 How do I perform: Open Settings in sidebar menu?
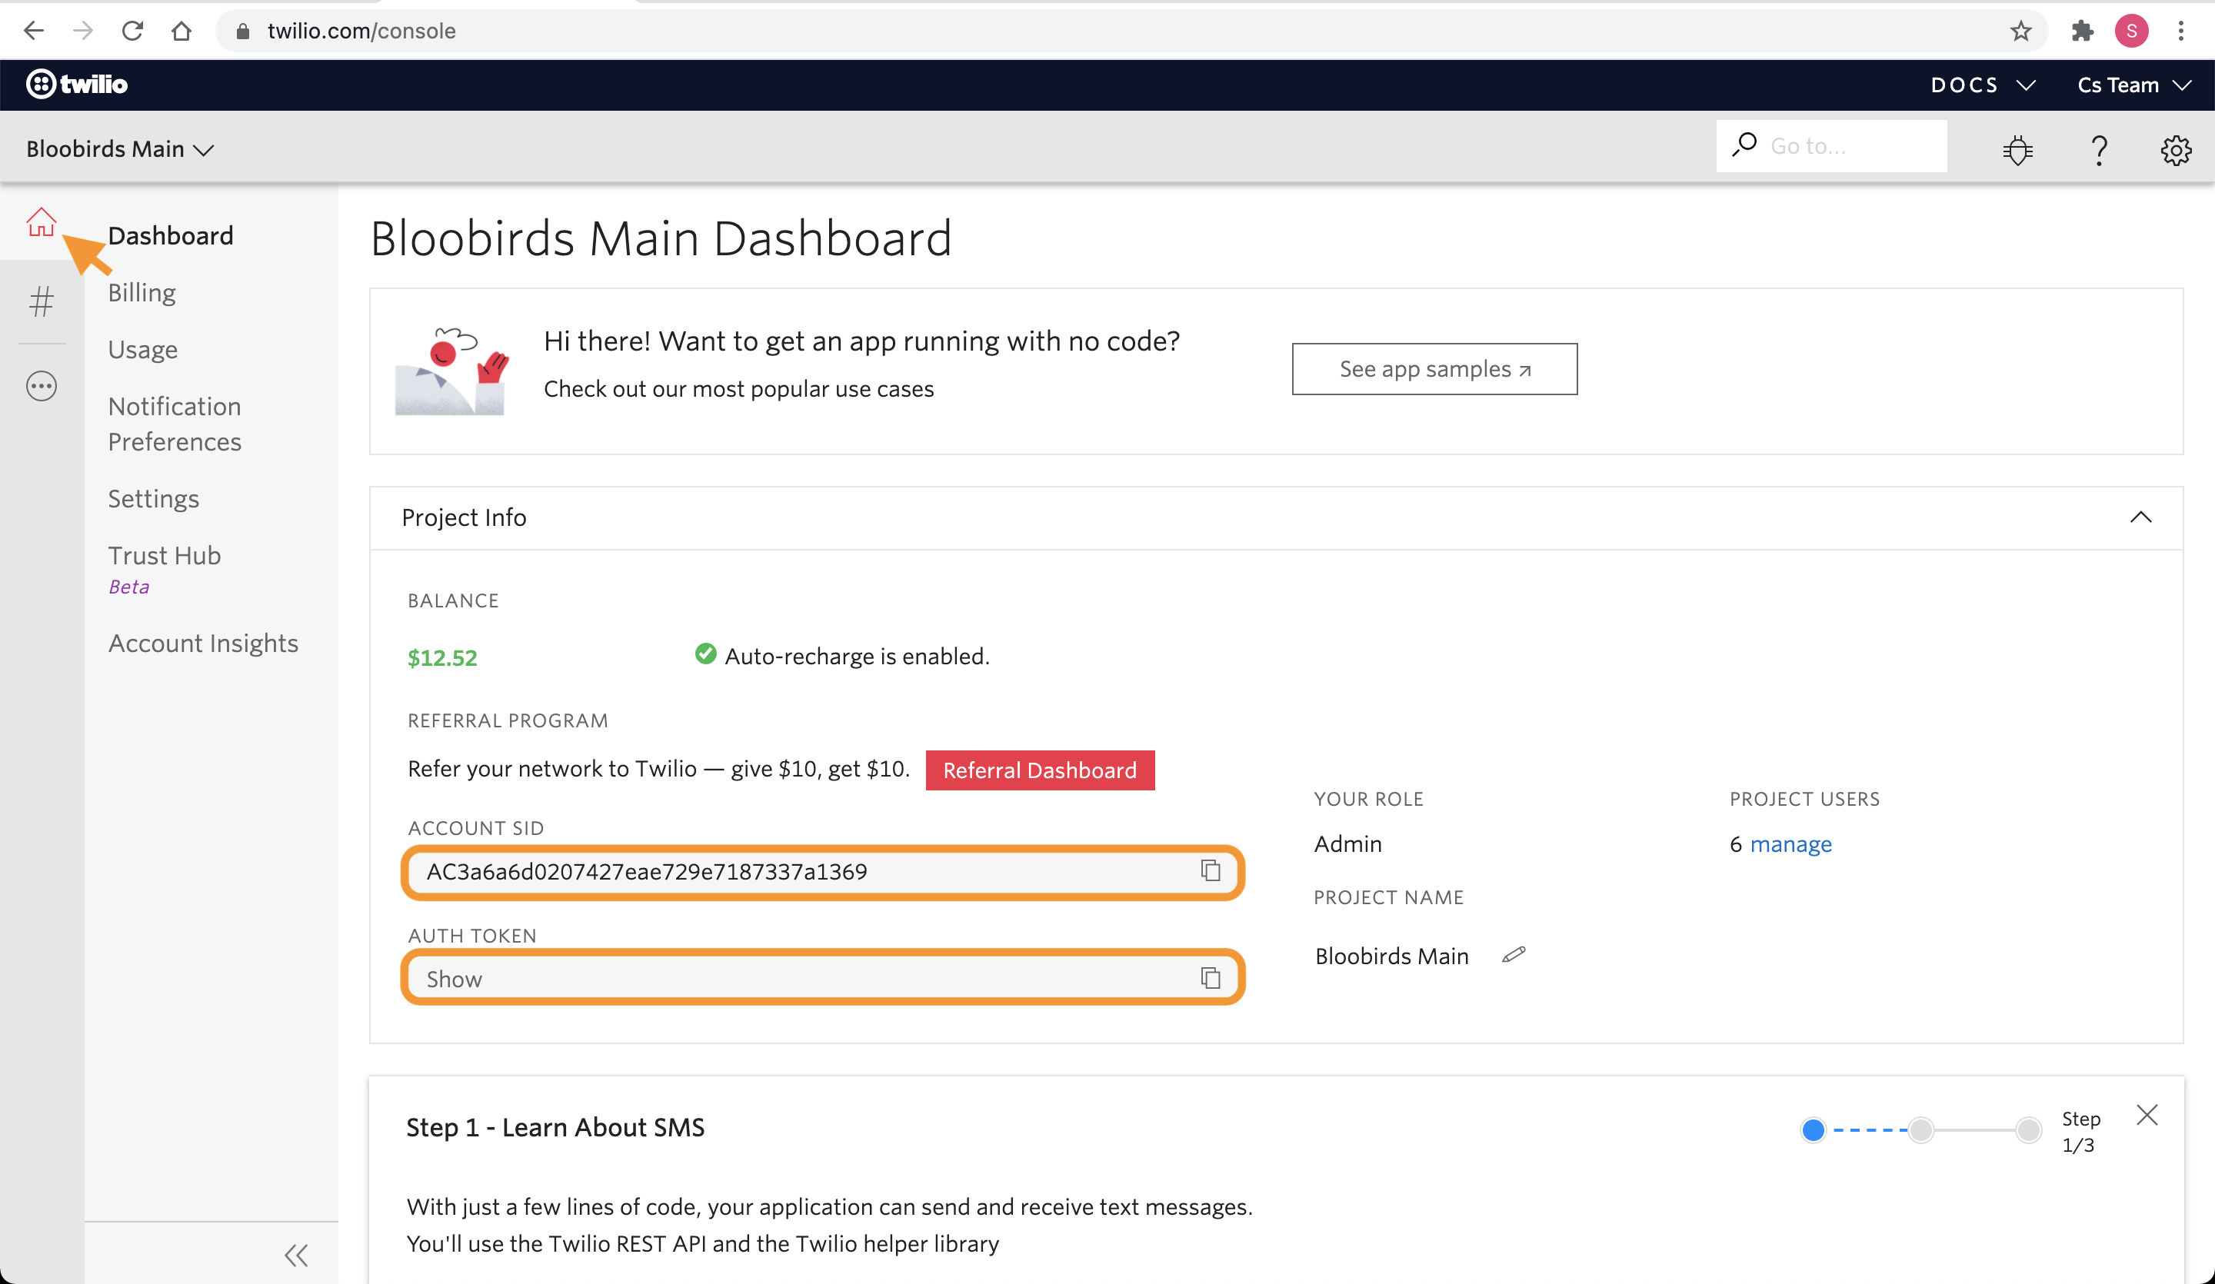pos(153,498)
